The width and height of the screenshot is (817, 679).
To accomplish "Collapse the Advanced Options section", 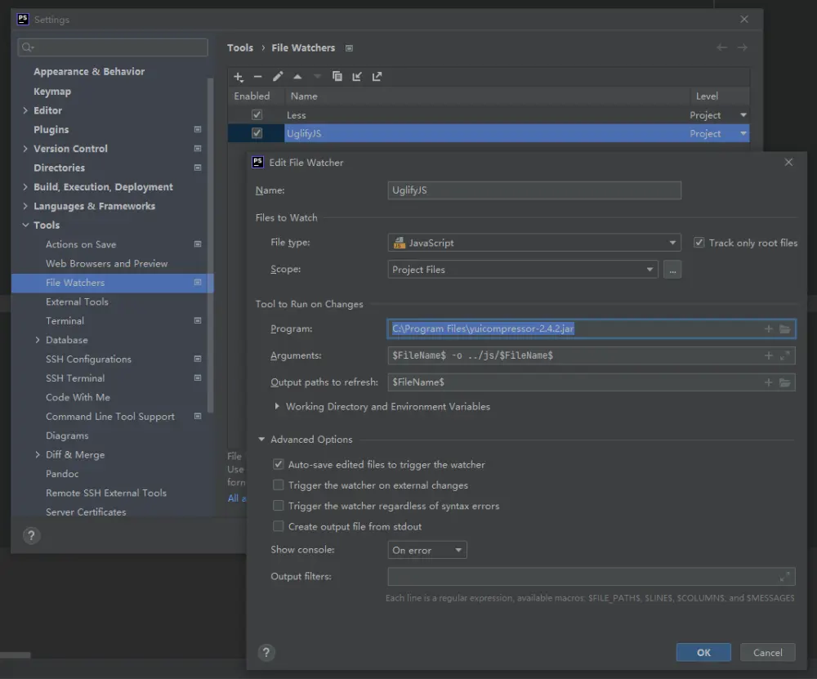I will point(261,440).
